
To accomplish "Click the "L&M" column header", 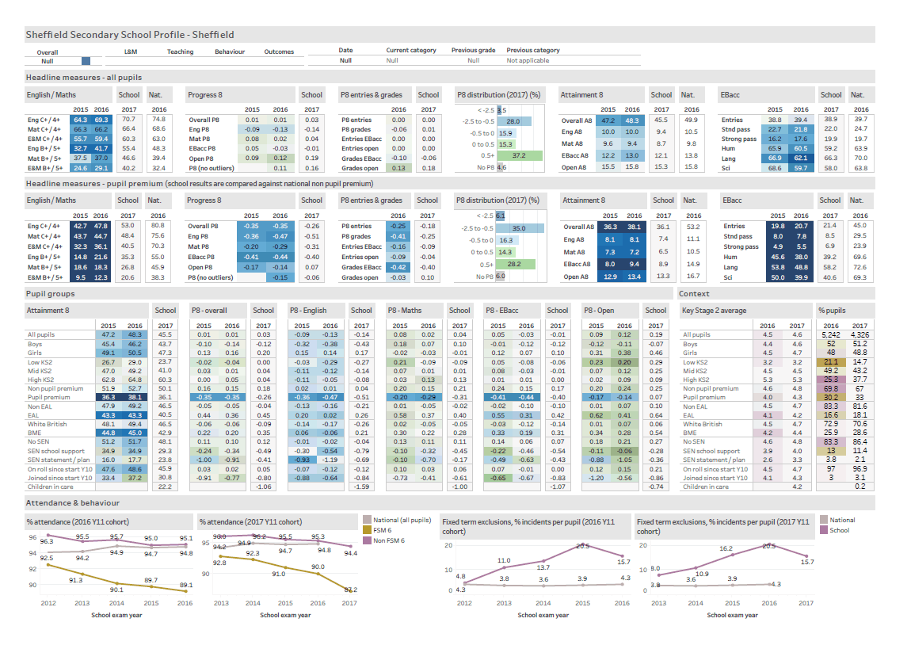I will [x=131, y=52].
